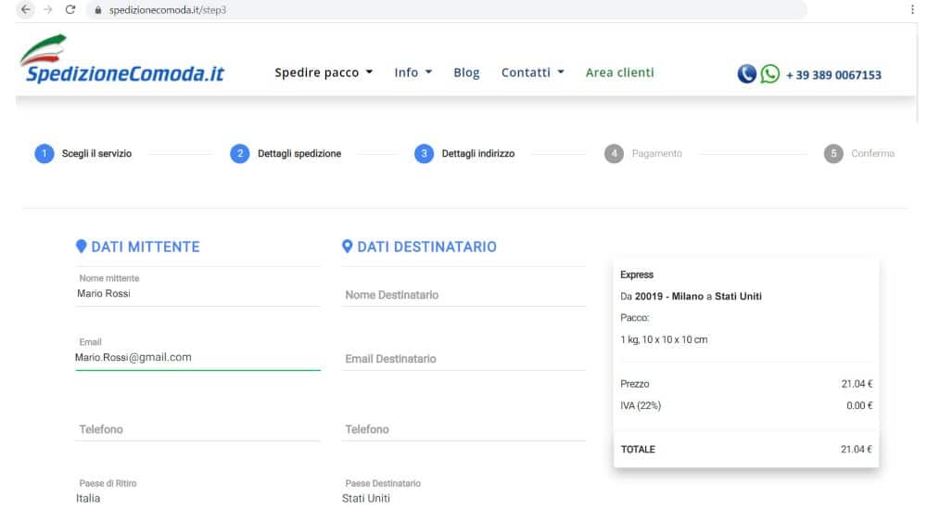This screenshot has height=510, width=927.
Task: Click the blue phone call icon
Action: click(x=747, y=74)
